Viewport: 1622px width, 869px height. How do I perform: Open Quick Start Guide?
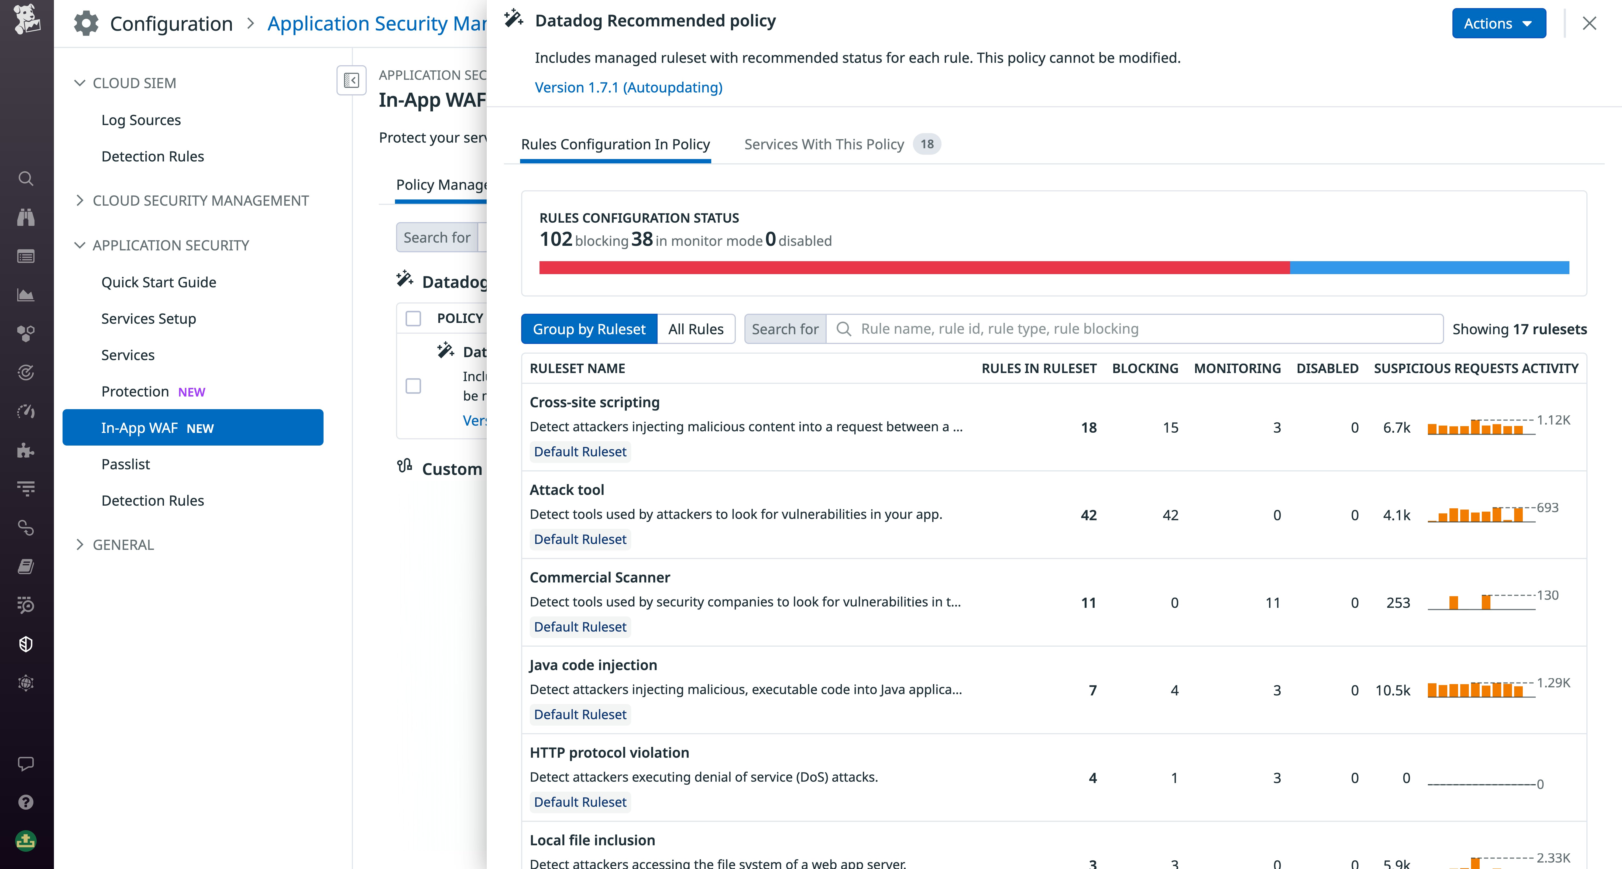[159, 282]
